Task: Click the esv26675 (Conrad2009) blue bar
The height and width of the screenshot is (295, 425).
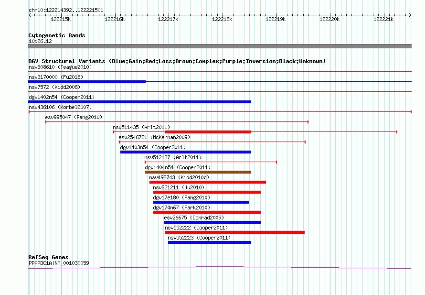Action: coord(212,222)
